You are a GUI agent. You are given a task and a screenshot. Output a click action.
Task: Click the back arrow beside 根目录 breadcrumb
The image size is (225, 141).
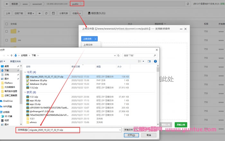point(6,4)
